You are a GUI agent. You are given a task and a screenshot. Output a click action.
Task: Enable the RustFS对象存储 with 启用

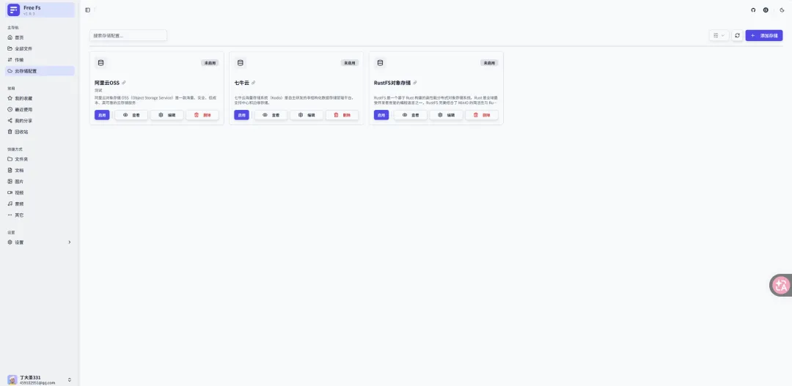click(381, 115)
